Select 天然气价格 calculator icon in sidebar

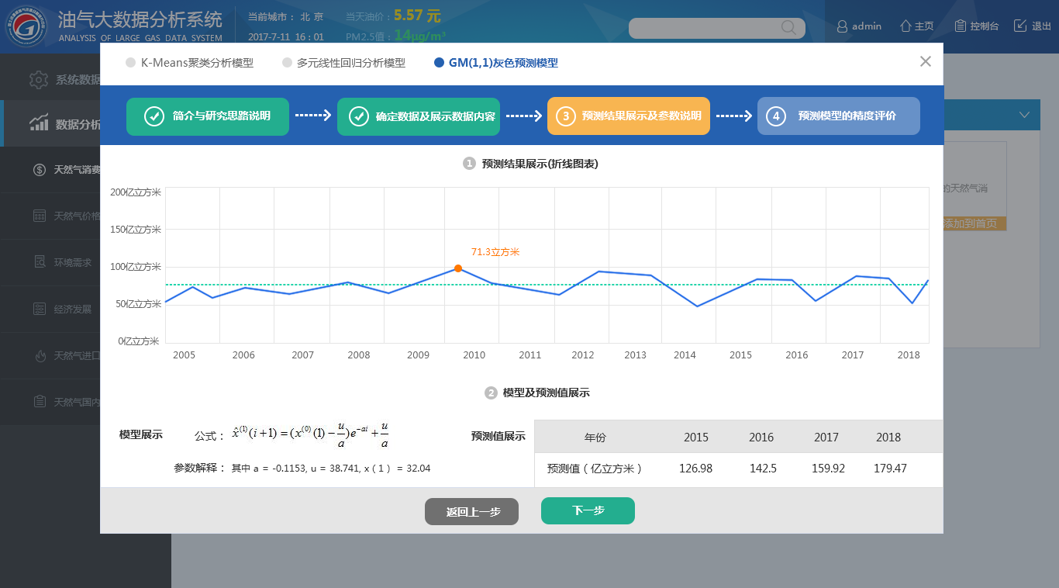coord(40,216)
